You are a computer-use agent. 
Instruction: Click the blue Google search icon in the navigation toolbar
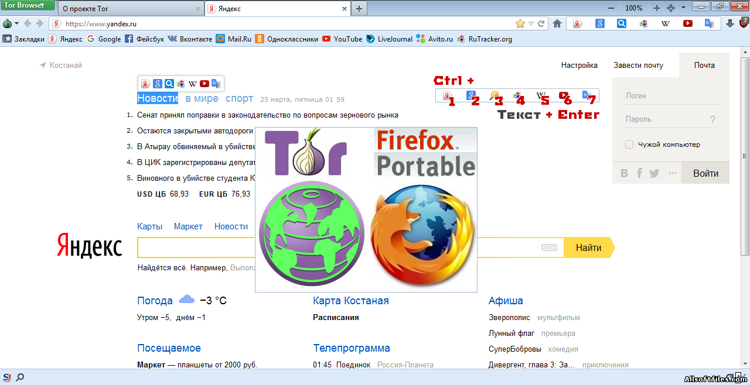point(599,23)
